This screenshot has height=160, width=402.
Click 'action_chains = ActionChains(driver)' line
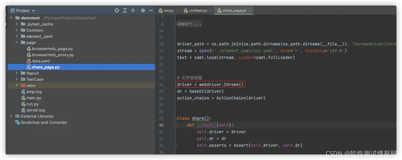pos(221,98)
